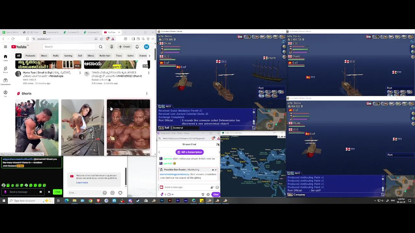Click the Brave Shields lion icon
The height and width of the screenshot is (233, 415).
coord(108,39)
